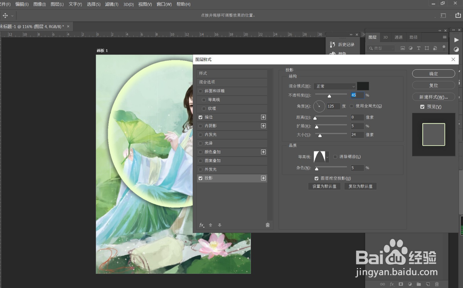The width and height of the screenshot is (463, 288).
Task: Open the 滤镜 Filter menu
Action: click(x=112, y=4)
